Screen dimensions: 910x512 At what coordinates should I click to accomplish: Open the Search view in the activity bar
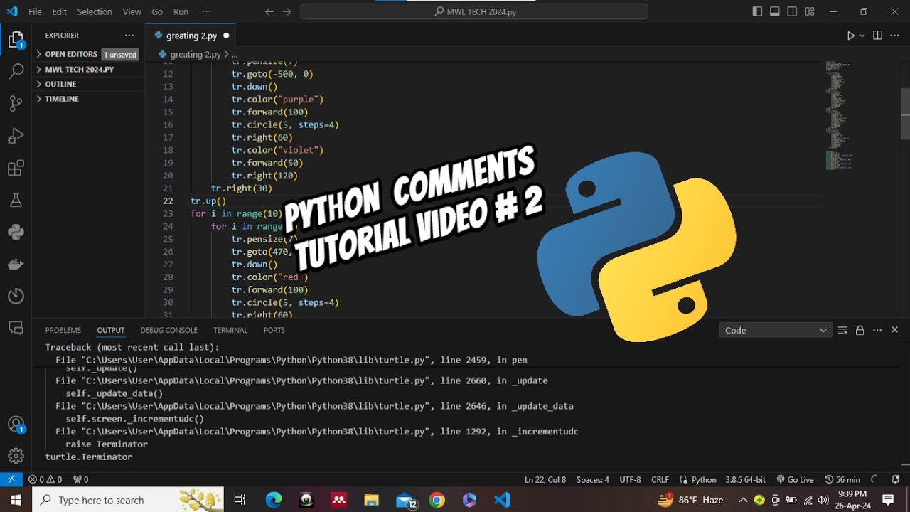point(16,72)
